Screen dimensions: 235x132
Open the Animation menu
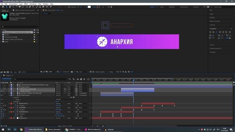pos(33,4)
